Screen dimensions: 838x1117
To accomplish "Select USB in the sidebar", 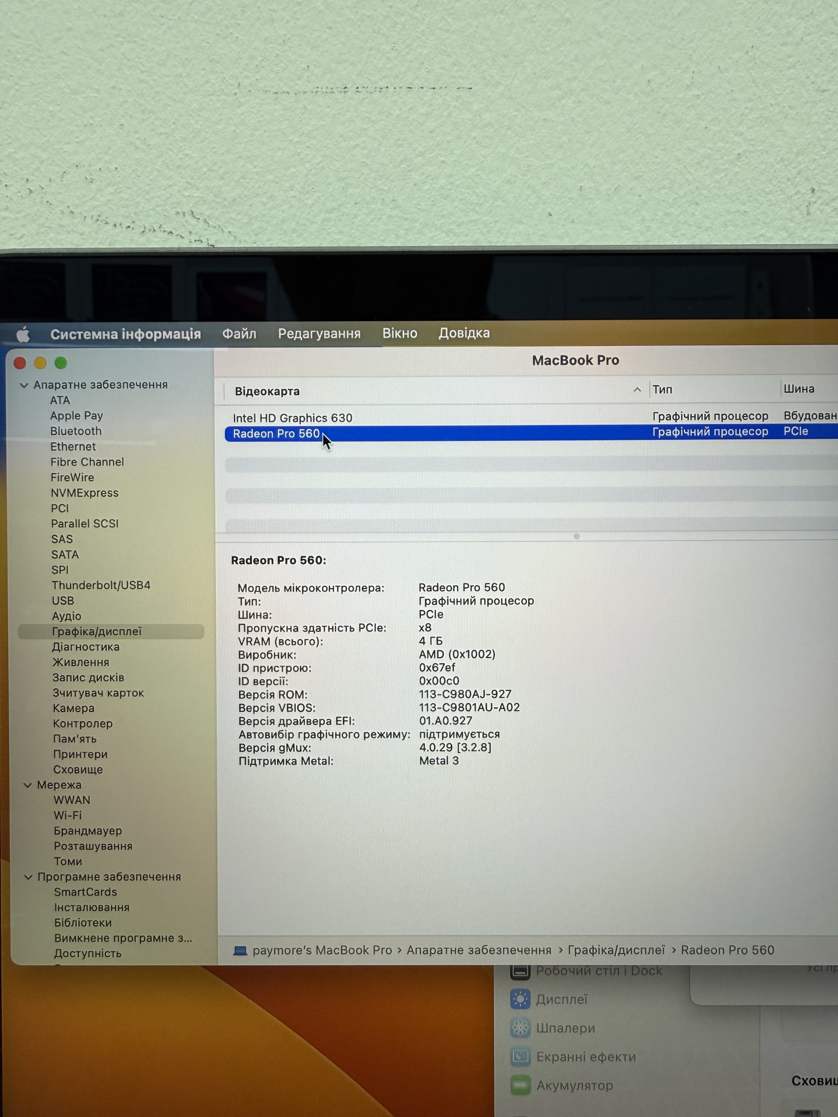I will point(63,601).
